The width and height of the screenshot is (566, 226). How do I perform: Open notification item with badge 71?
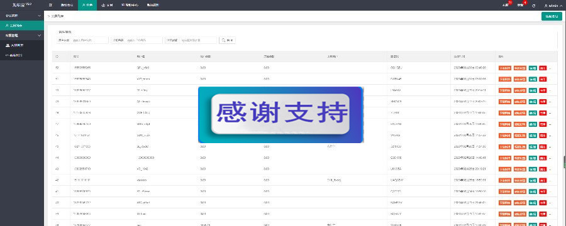pyautogui.click(x=506, y=4)
